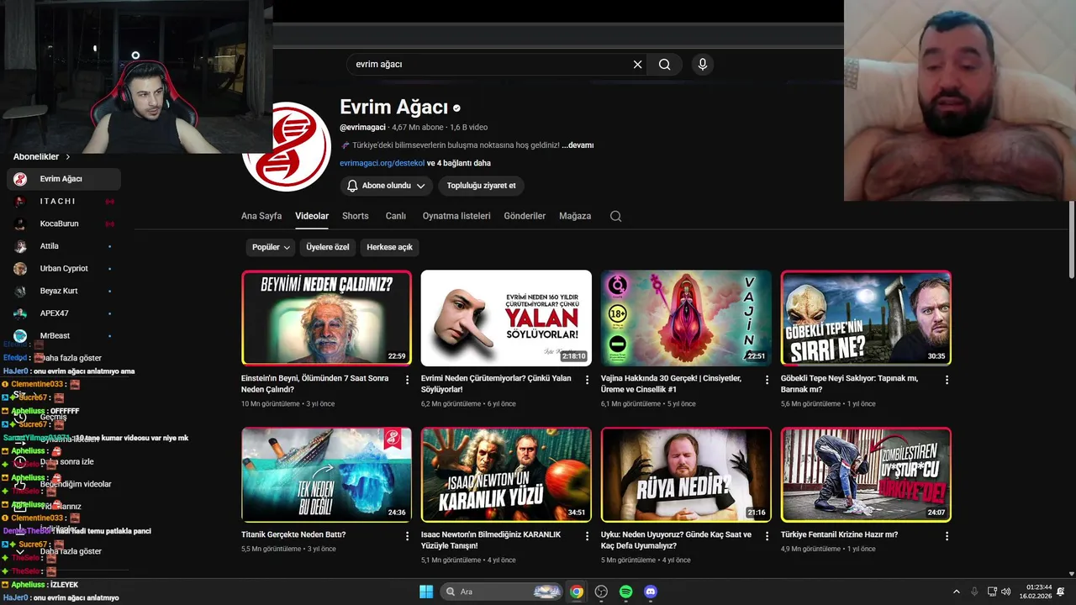Open I T A C H I subscription

[64, 202]
